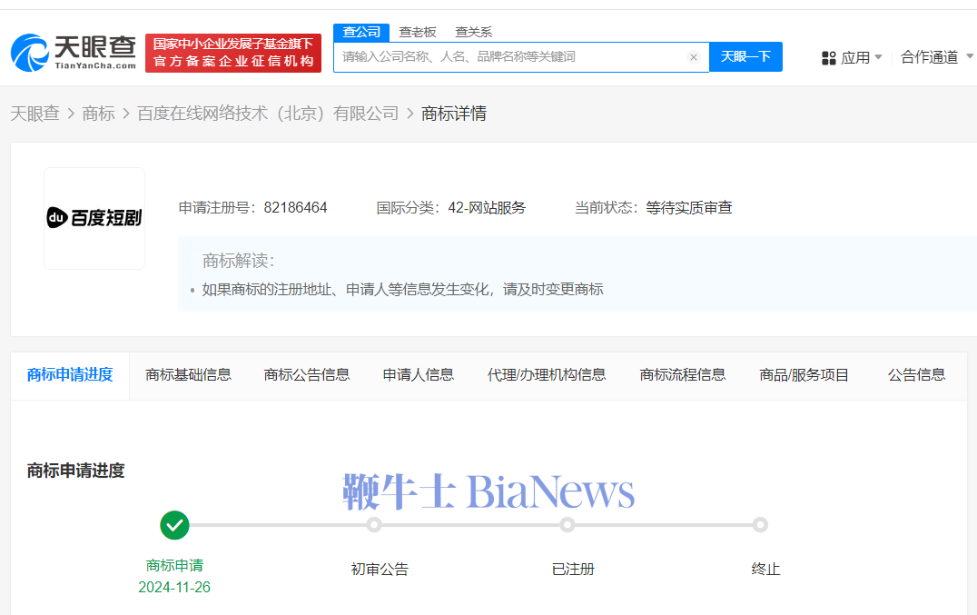Select the 查老板 search tab
This screenshot has height=615, width=977.
click(418, 32)
